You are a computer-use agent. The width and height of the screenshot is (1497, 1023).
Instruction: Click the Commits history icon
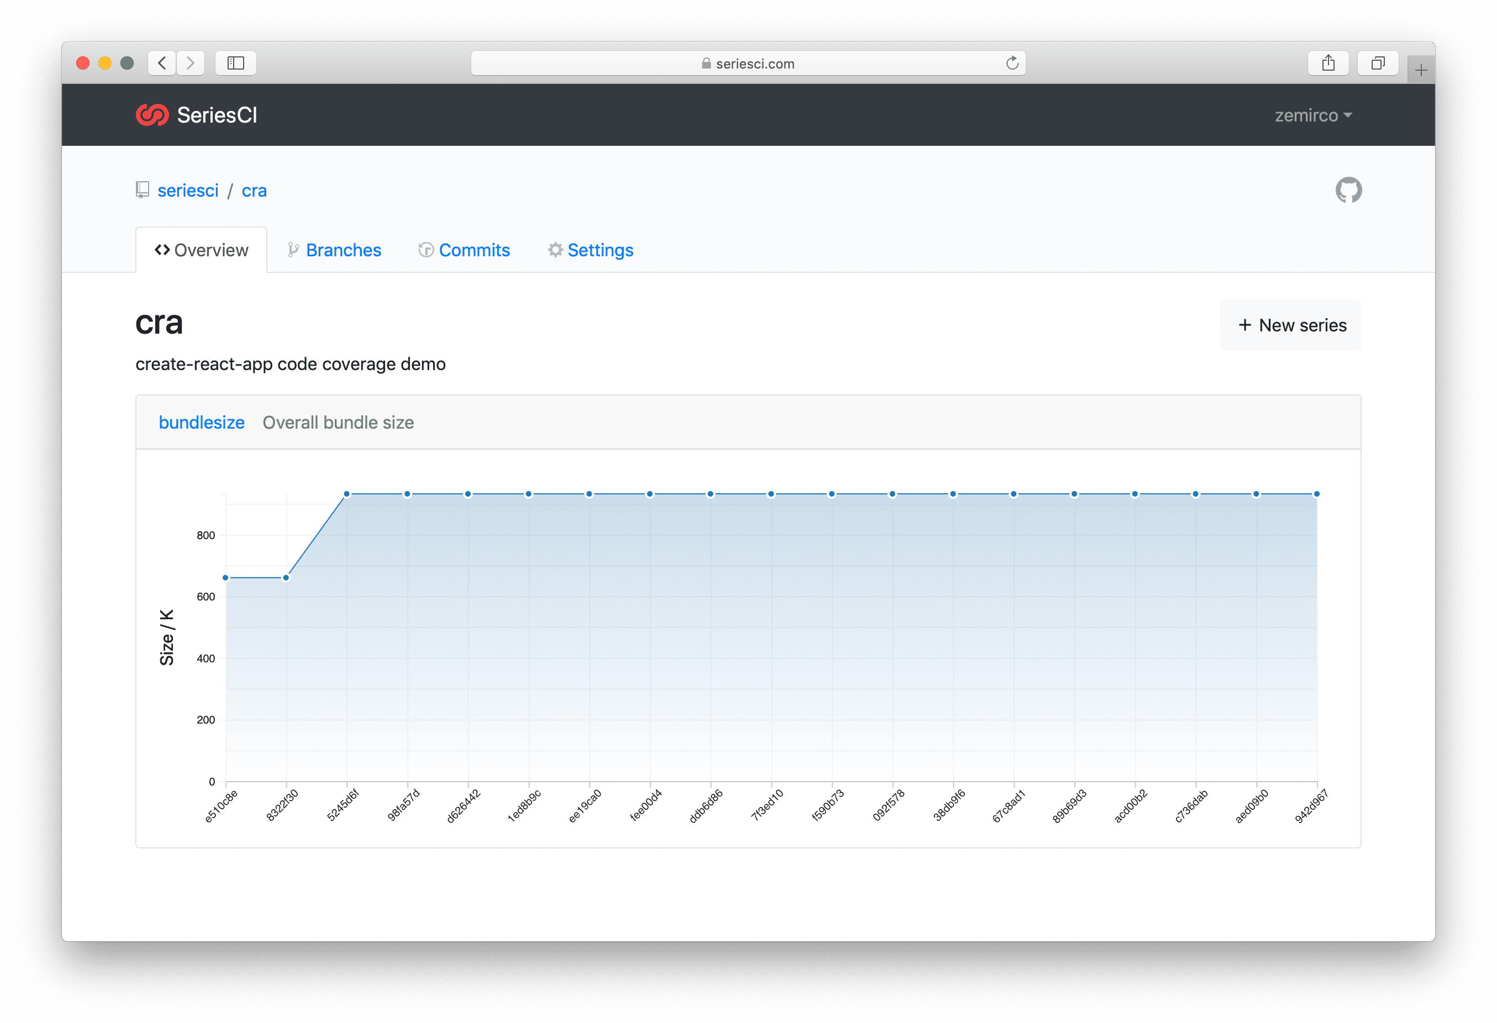[426, 250]
